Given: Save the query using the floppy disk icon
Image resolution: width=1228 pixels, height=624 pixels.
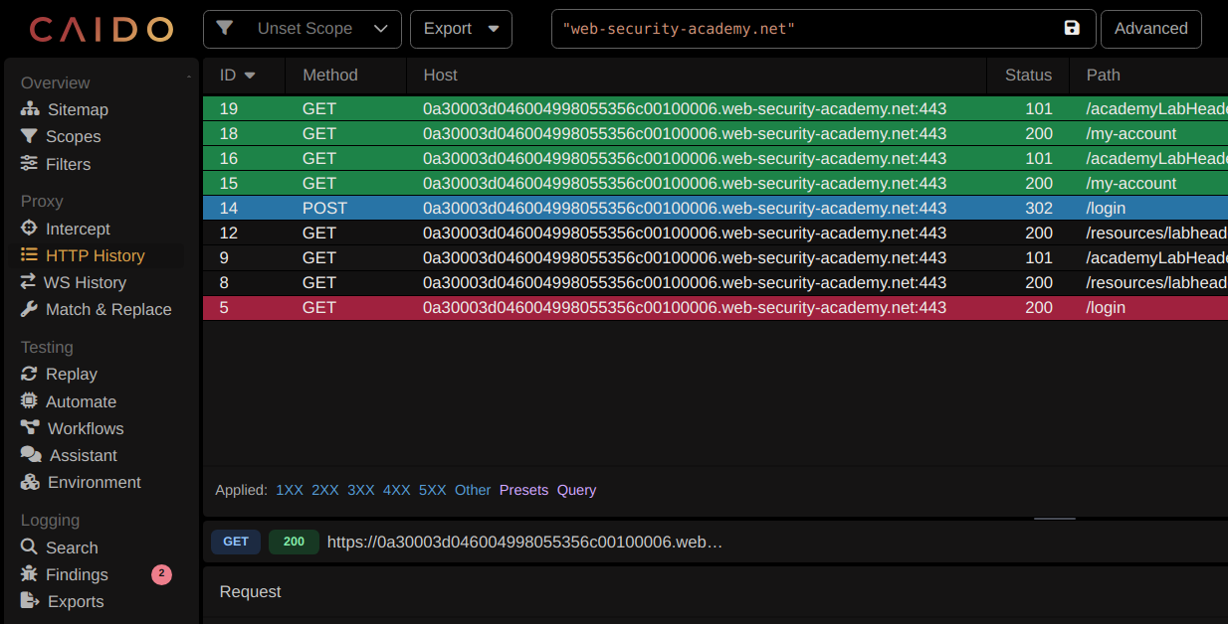Looking at the screenshot, I should coord(1072,28).
